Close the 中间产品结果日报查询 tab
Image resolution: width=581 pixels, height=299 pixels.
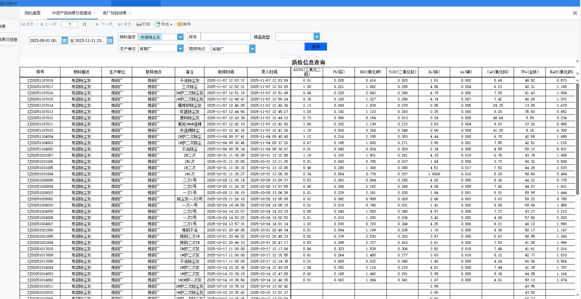click(x=95, y=13)
